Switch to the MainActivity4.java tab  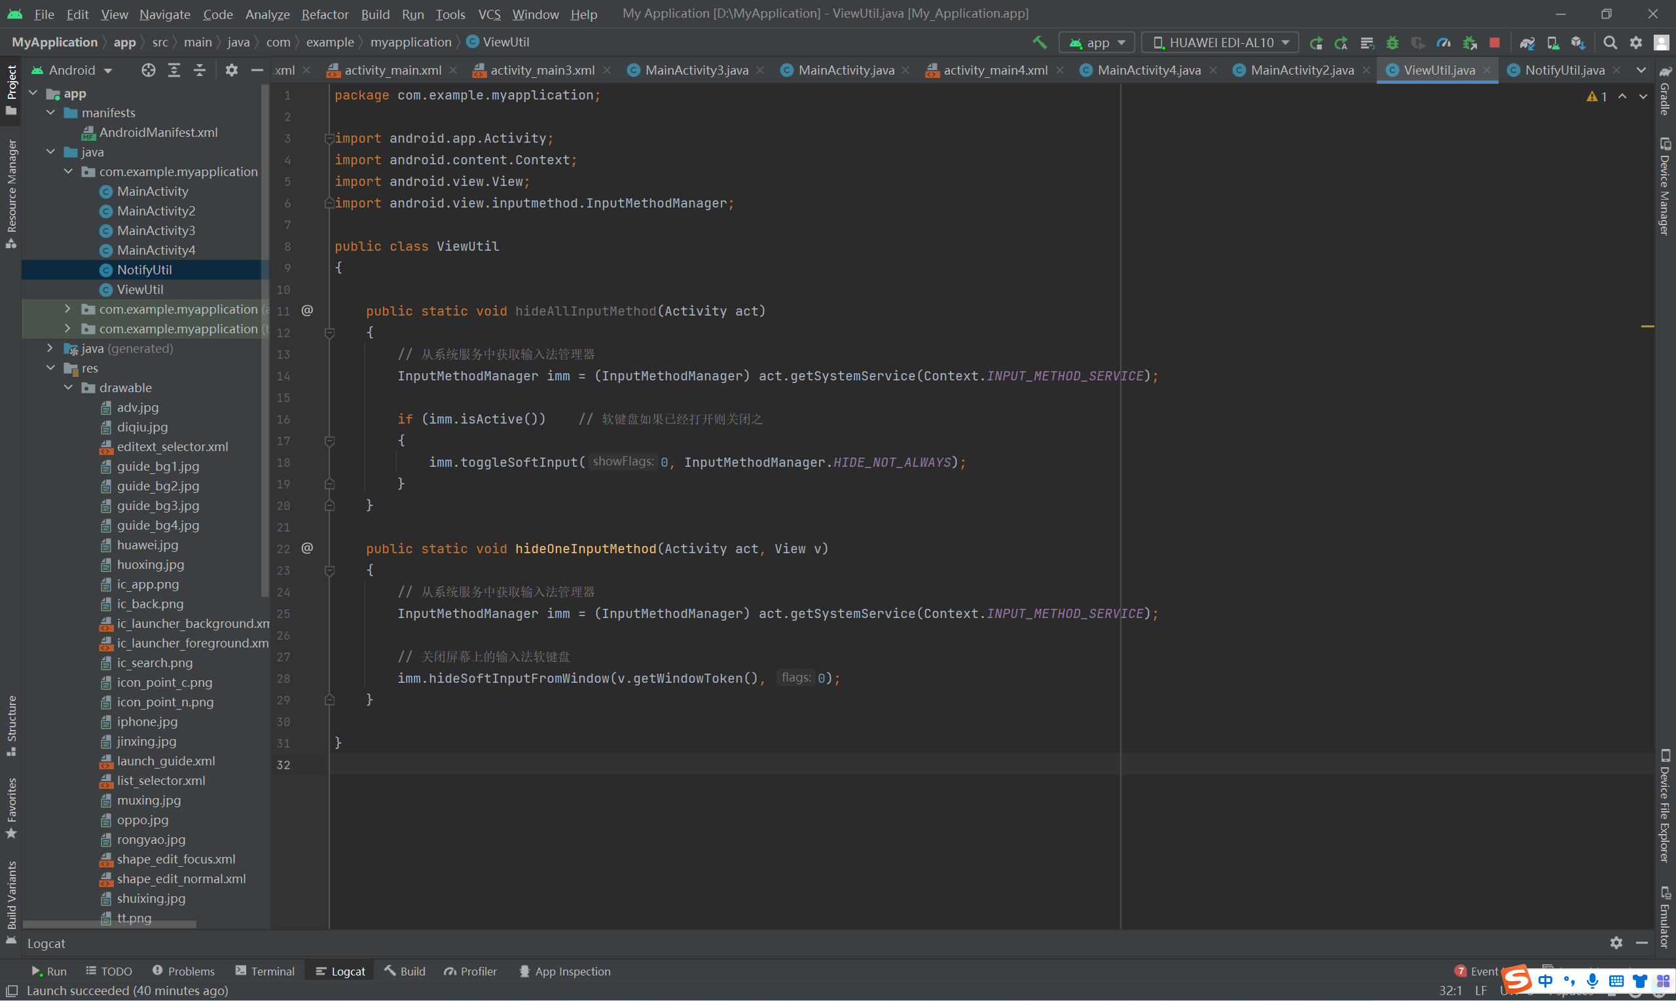[1148, 70]
